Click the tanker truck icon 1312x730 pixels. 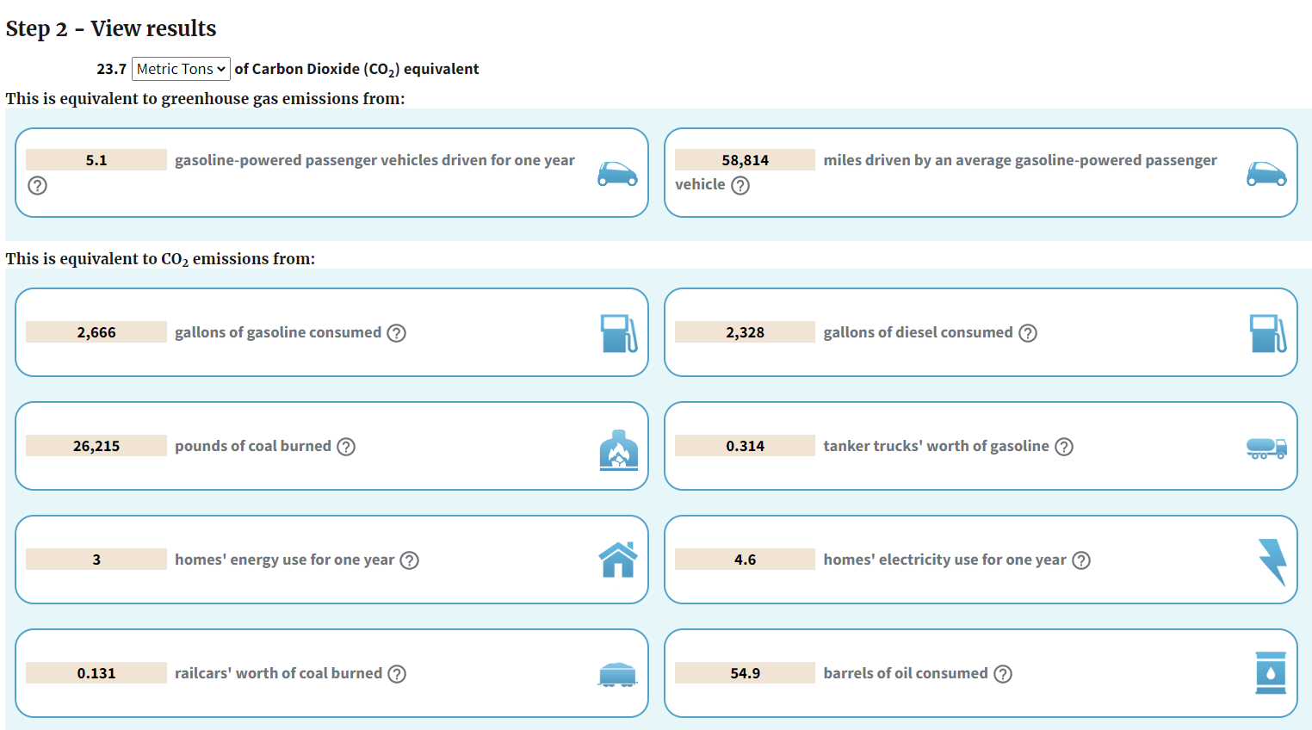pos(1266,448)
